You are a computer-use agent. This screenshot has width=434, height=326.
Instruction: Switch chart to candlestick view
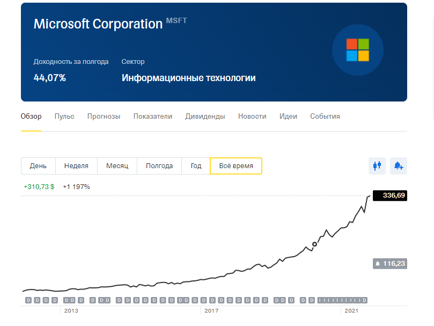377,166
